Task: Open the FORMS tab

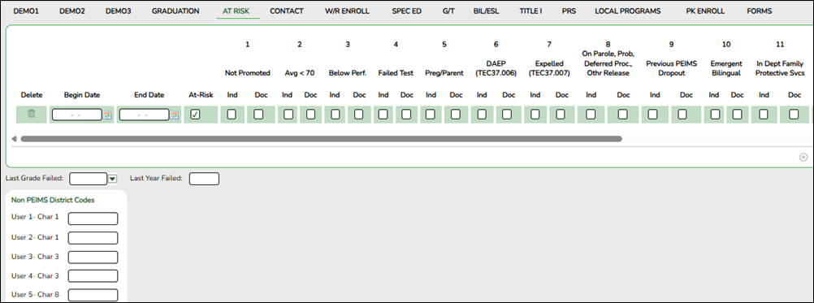Action: coord(759,11)
